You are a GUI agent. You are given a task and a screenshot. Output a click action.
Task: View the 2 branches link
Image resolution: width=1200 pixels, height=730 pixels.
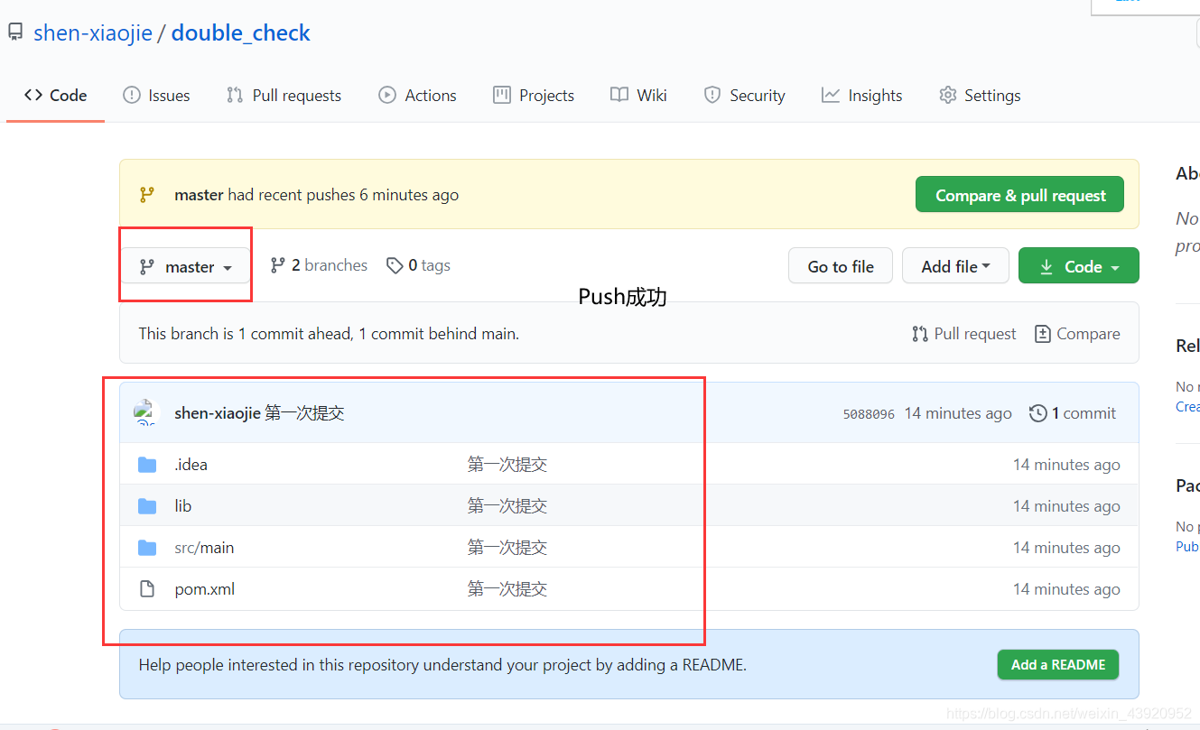[x=319, y=265]
